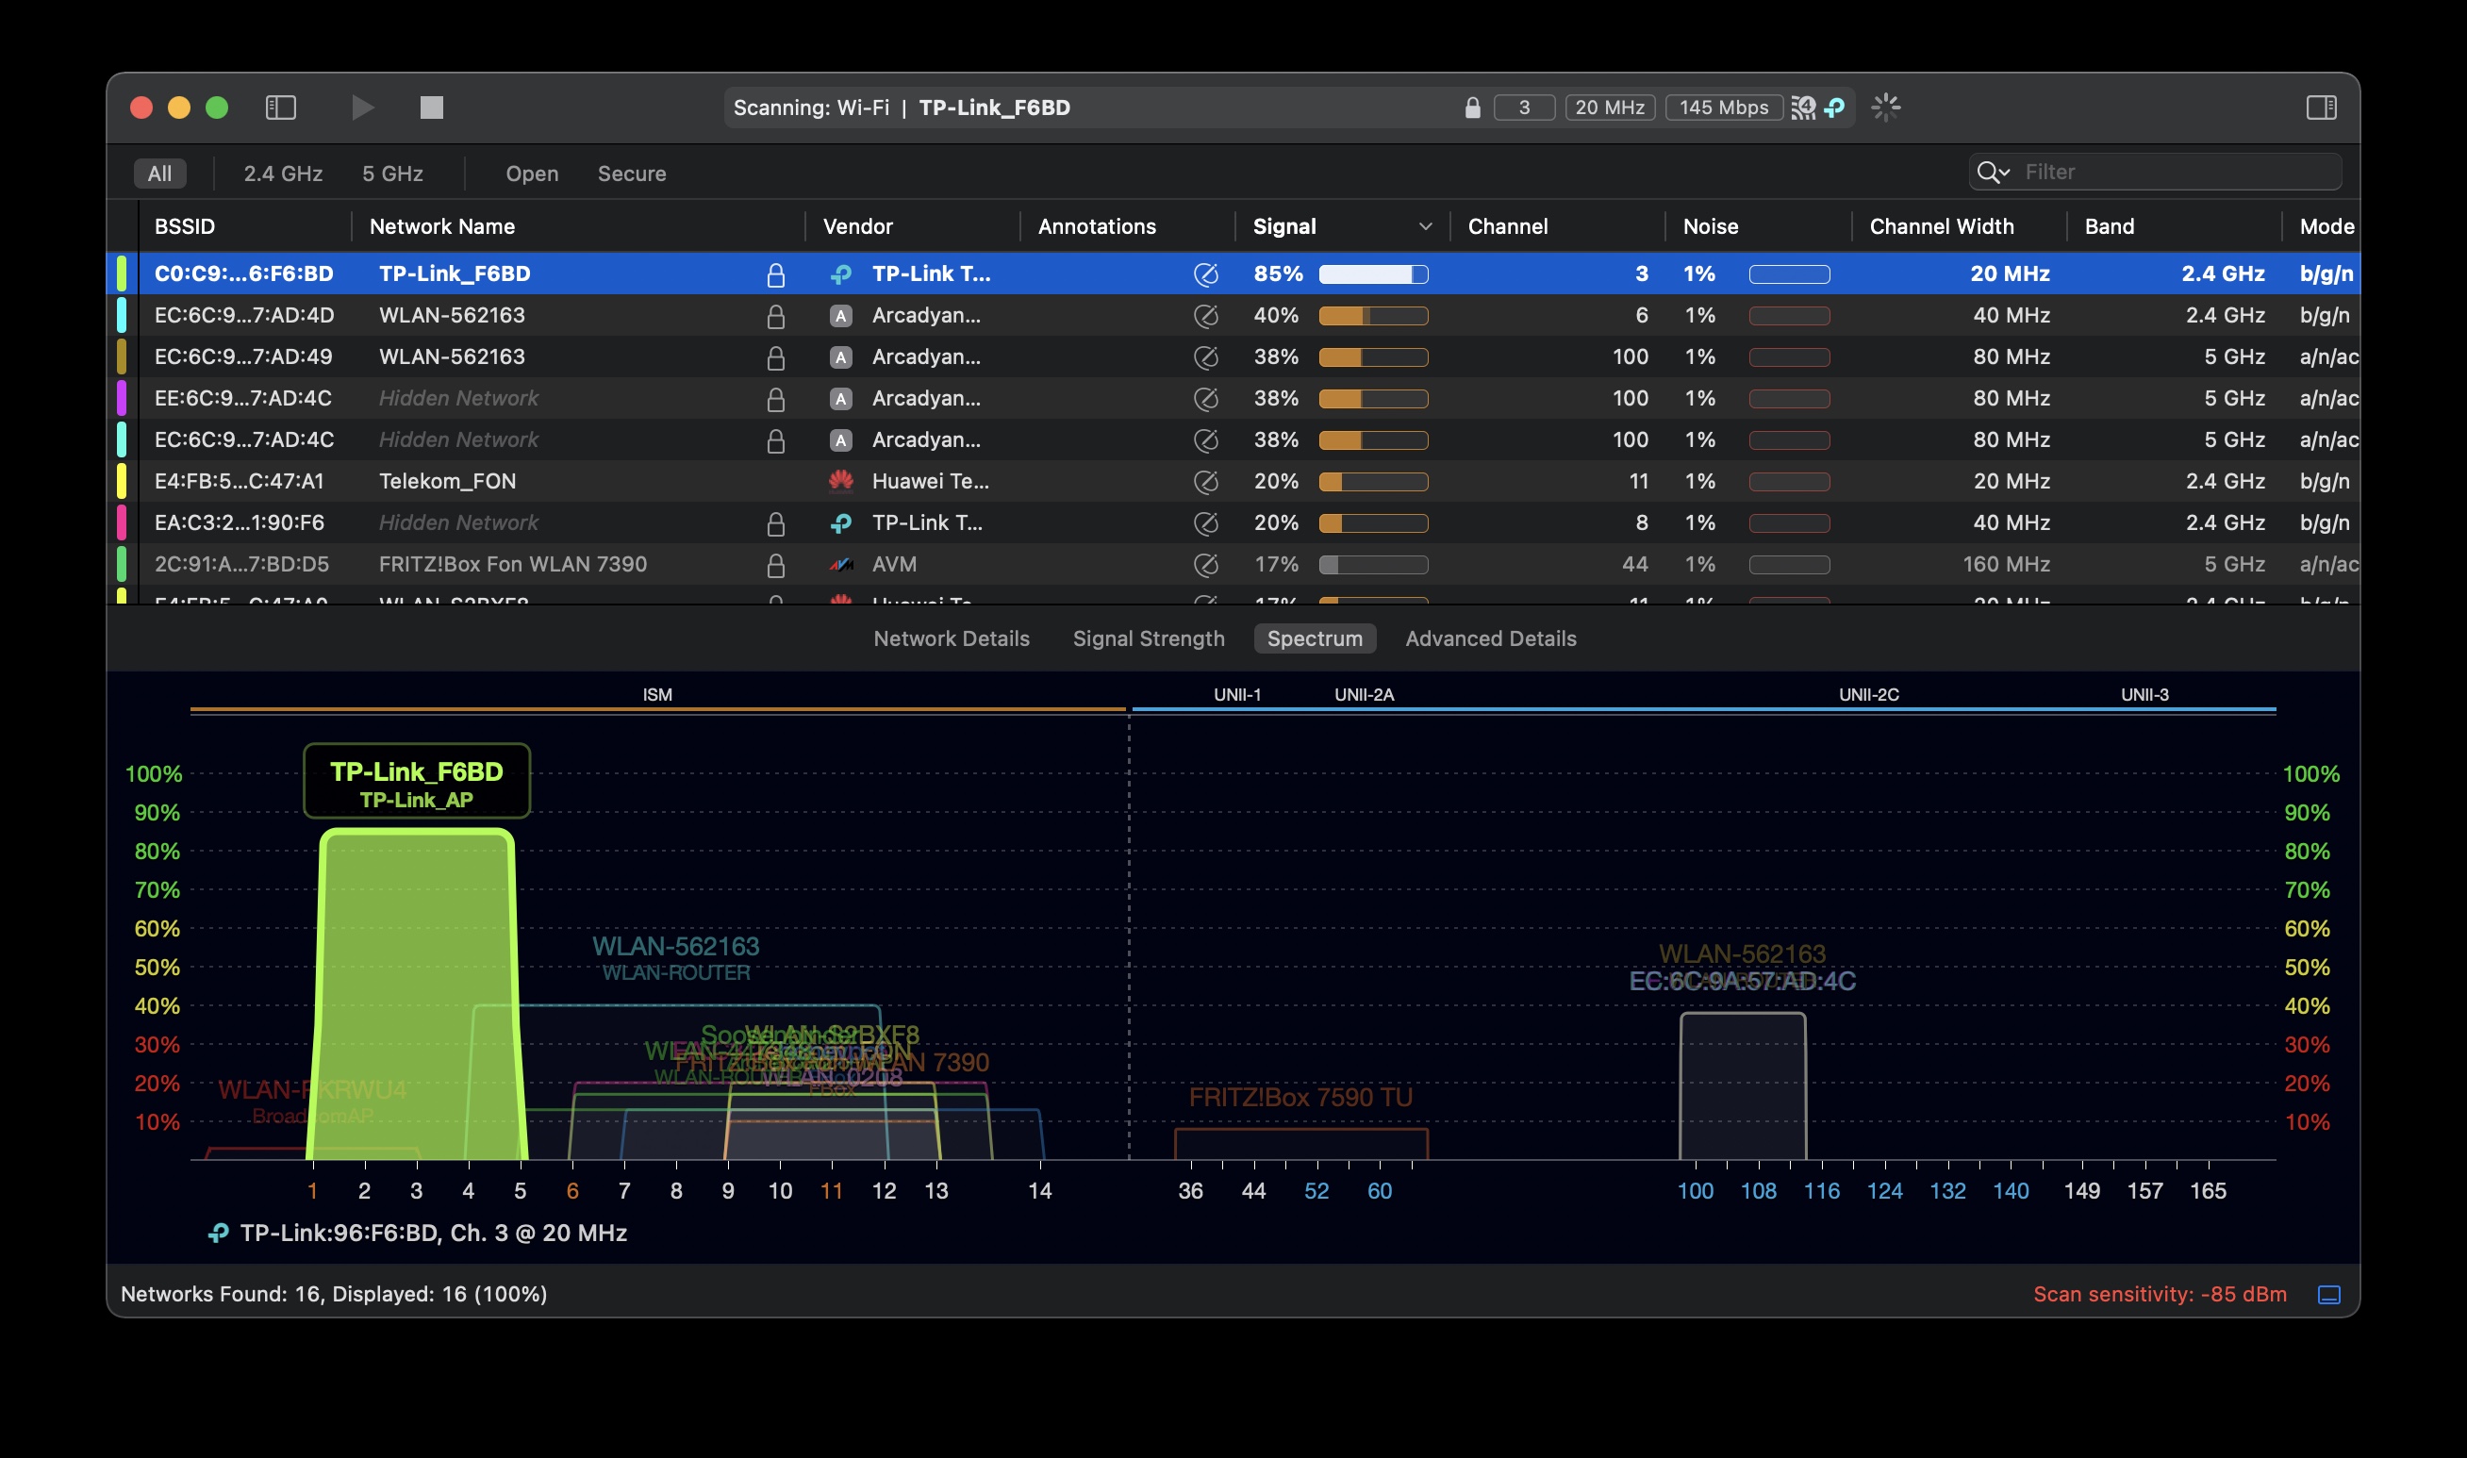Screen dimensions: 2467x1458
Task: Click the 85% signal bar
Action: (1372, 274)
